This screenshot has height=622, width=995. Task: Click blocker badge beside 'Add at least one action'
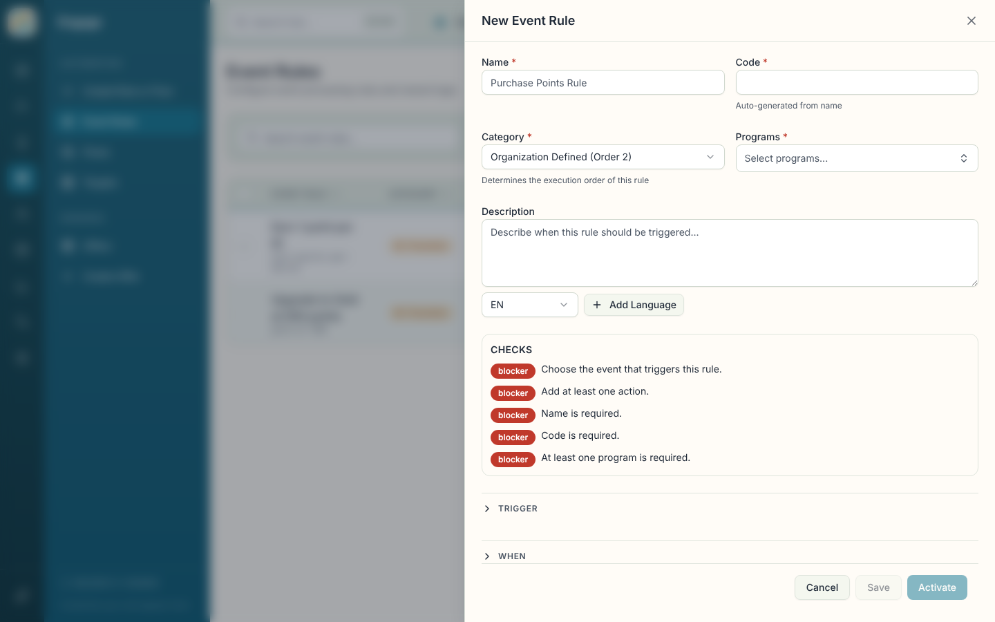point(513,393)
